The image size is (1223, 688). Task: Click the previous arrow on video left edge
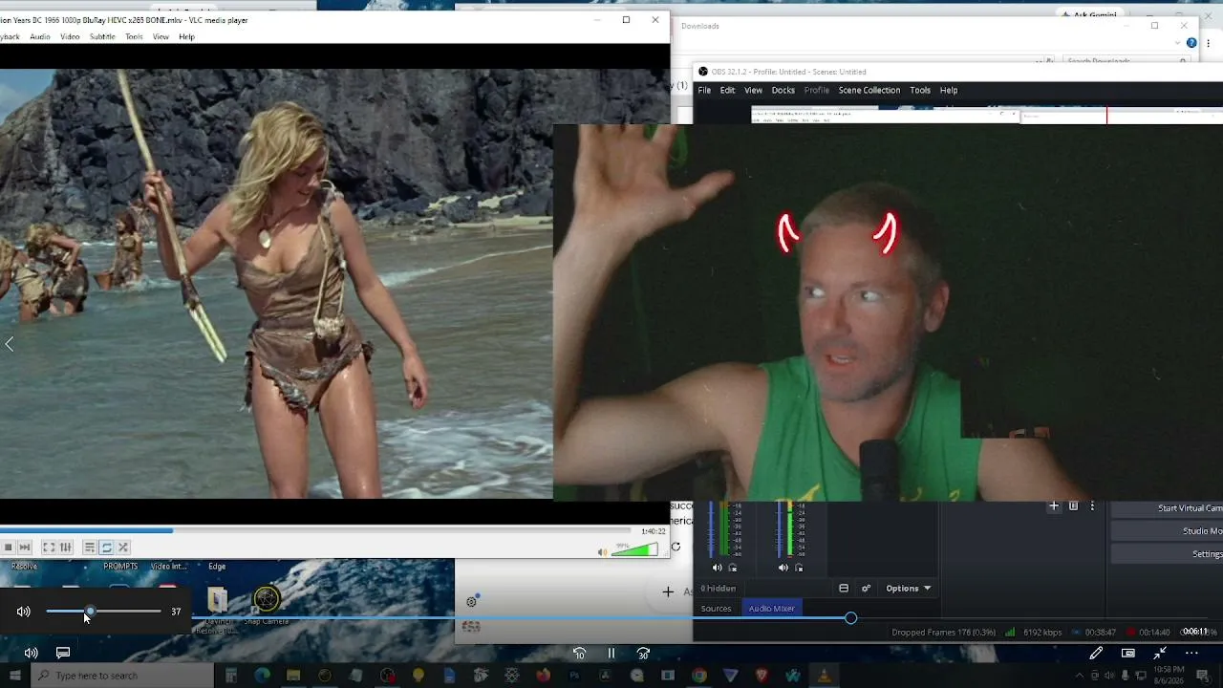(x=10, y=345)
